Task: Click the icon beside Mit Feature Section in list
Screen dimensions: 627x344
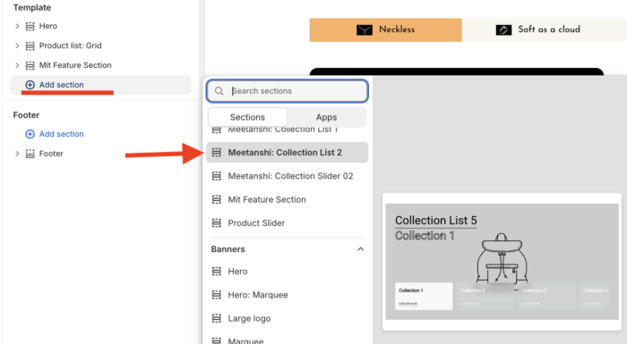Action: tap(217, 199)
